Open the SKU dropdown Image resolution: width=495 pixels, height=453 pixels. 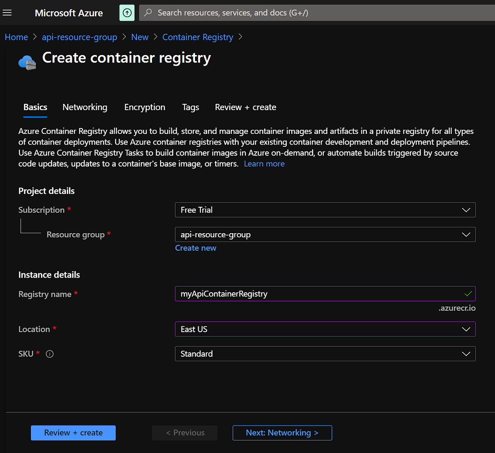coord(325,353)
